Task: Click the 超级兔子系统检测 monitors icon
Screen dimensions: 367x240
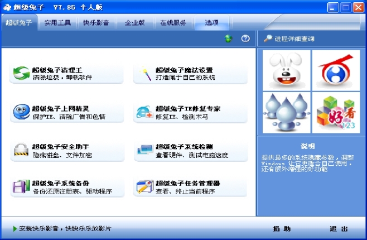Action: point(145,150)
